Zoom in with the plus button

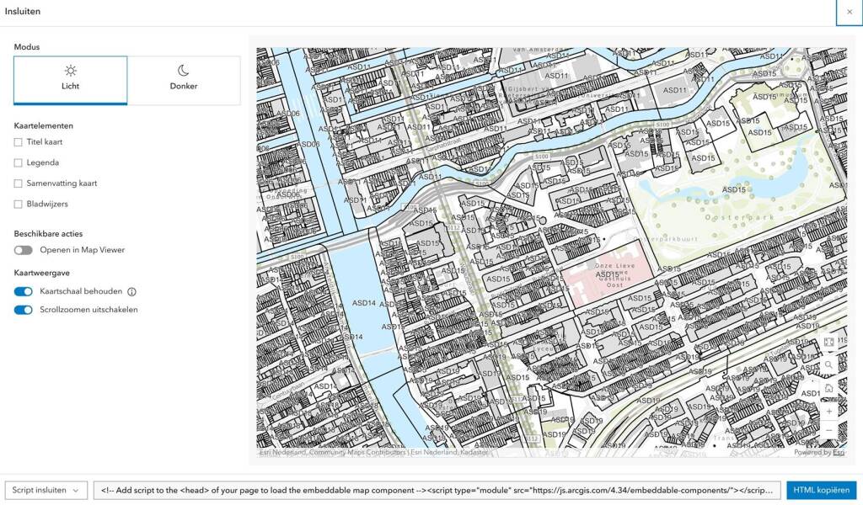coord(829,412)
